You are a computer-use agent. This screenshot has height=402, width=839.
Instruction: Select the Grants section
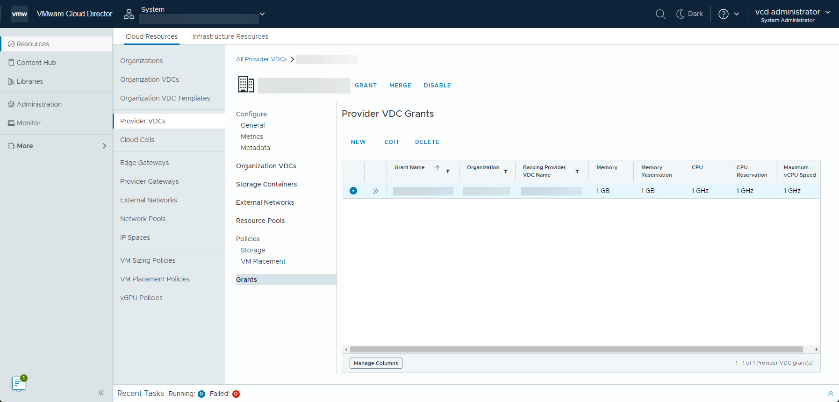[x=286, y=280]
